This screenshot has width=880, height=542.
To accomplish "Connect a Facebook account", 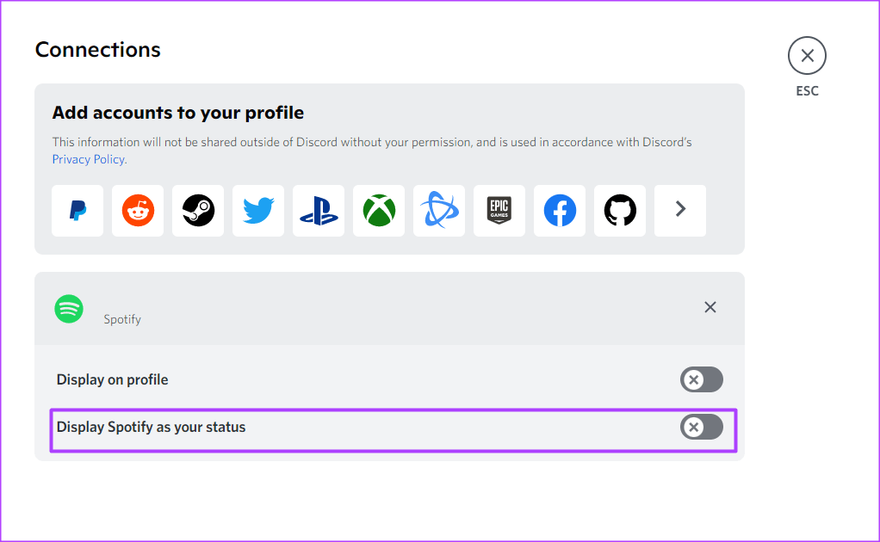I will click(560, 211).
